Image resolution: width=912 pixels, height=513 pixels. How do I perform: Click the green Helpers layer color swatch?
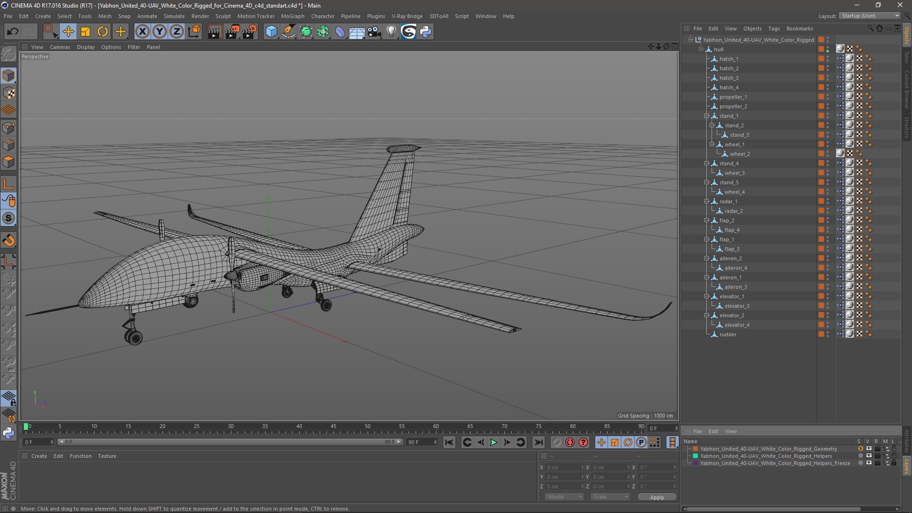point(695,456)
